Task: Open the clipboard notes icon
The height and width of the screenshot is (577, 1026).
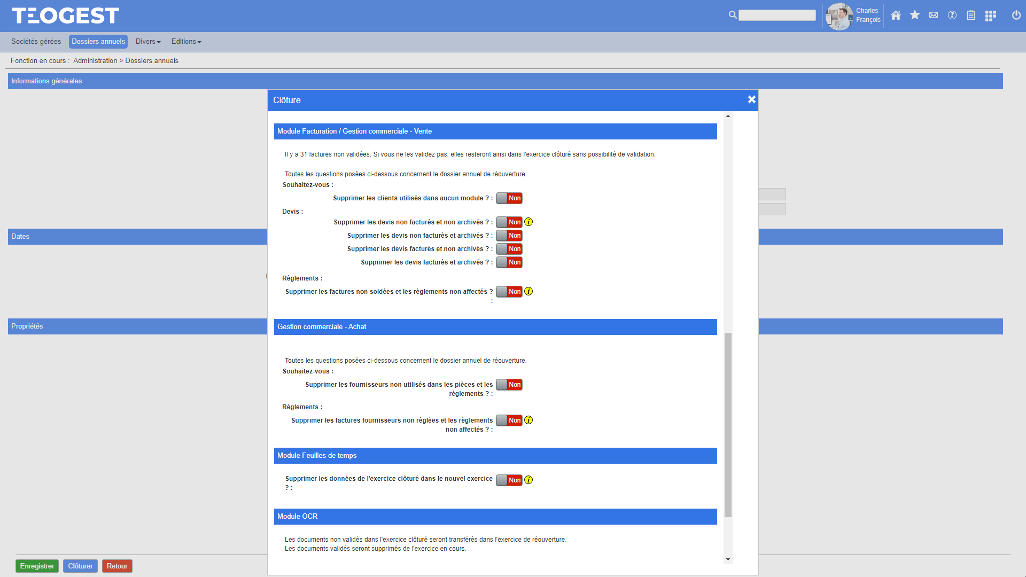Action: [971, 15]
